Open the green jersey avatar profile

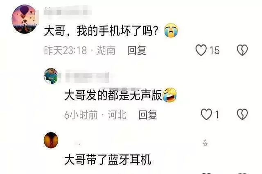pos(51,76)
